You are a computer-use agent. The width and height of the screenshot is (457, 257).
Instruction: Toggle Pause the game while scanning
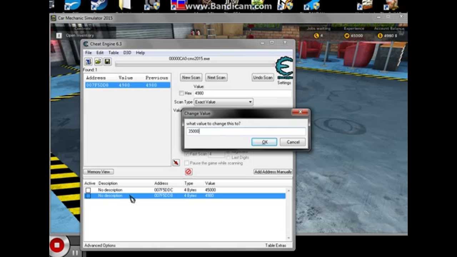(x=186, y=163)
